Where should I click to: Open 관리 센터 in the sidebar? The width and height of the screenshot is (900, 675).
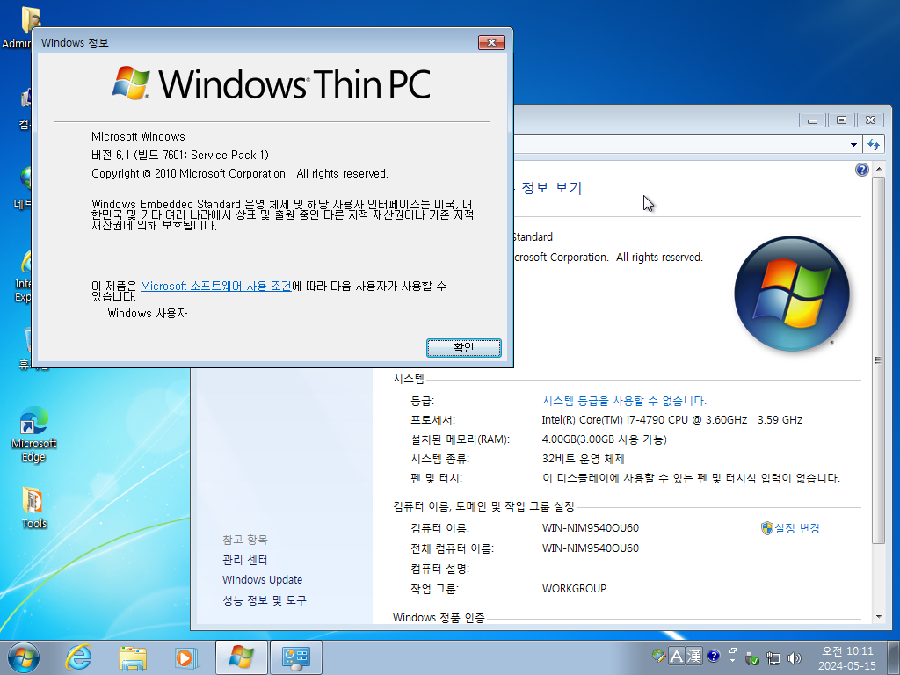tap(244, 560)
